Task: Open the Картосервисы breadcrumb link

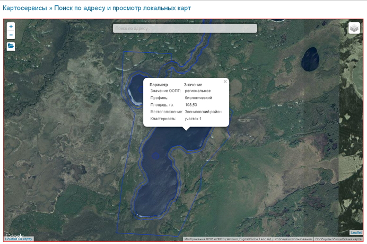Action: tap(25, 8)
